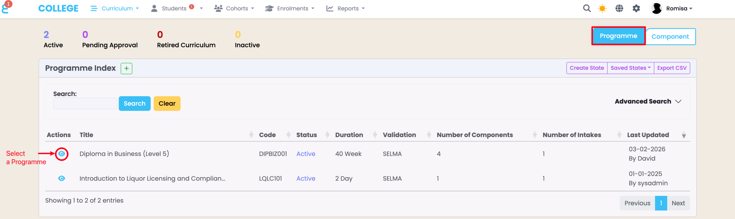Open the Reports menu
The width and height of the screenshot is (735, 219).
click(345, 9)
